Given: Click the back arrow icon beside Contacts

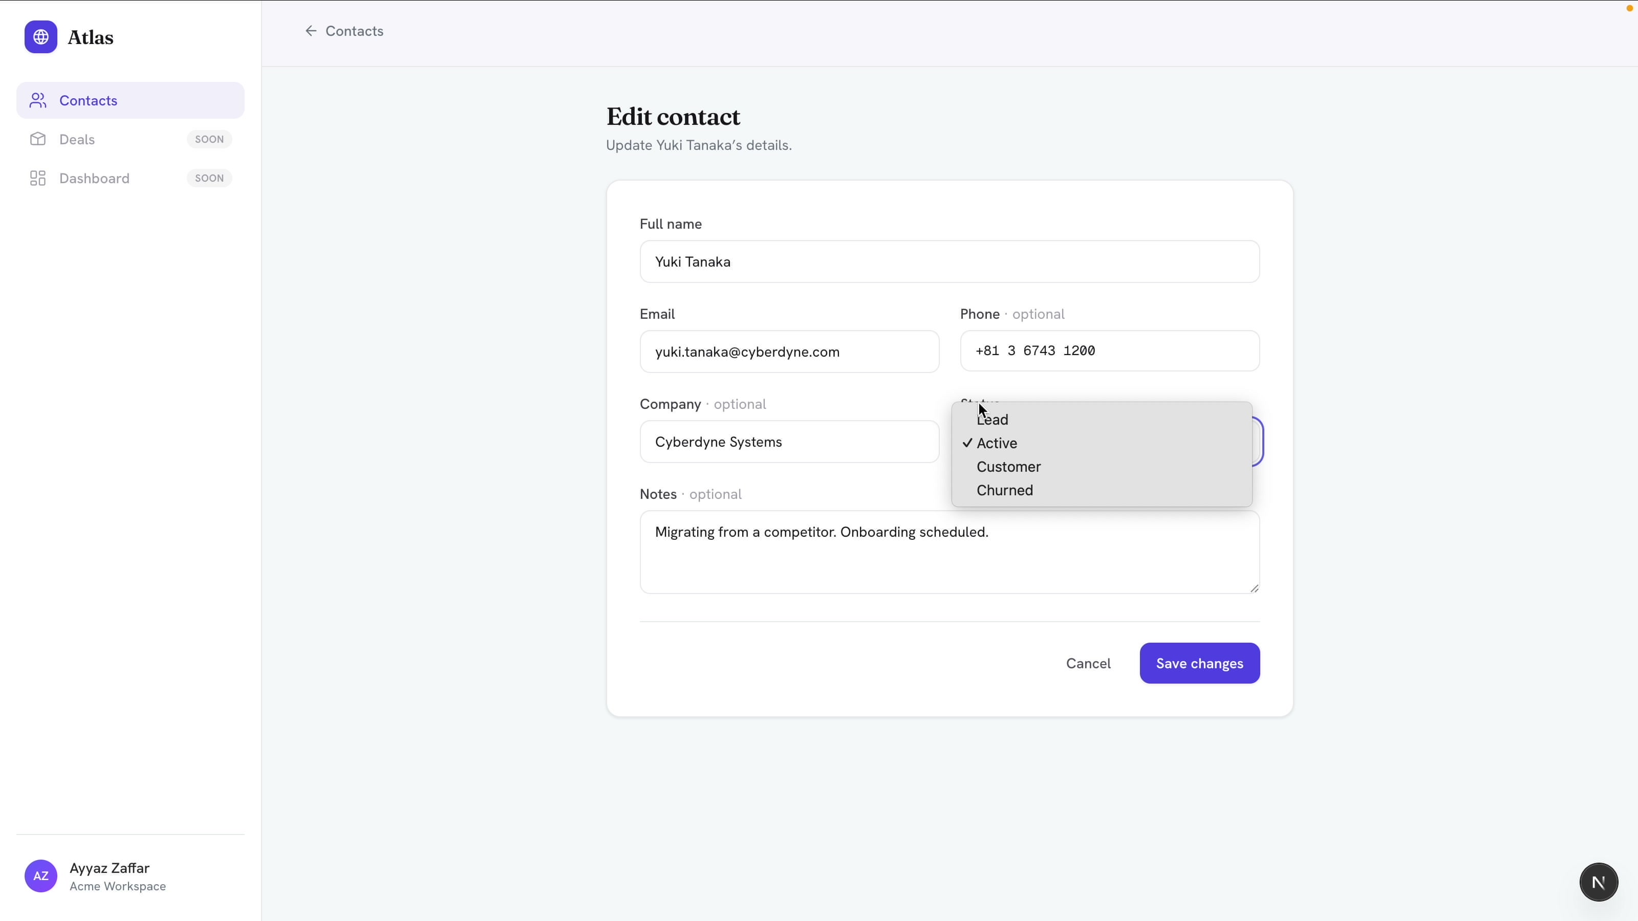Looking at the screenshot, I should click(310, 31).
